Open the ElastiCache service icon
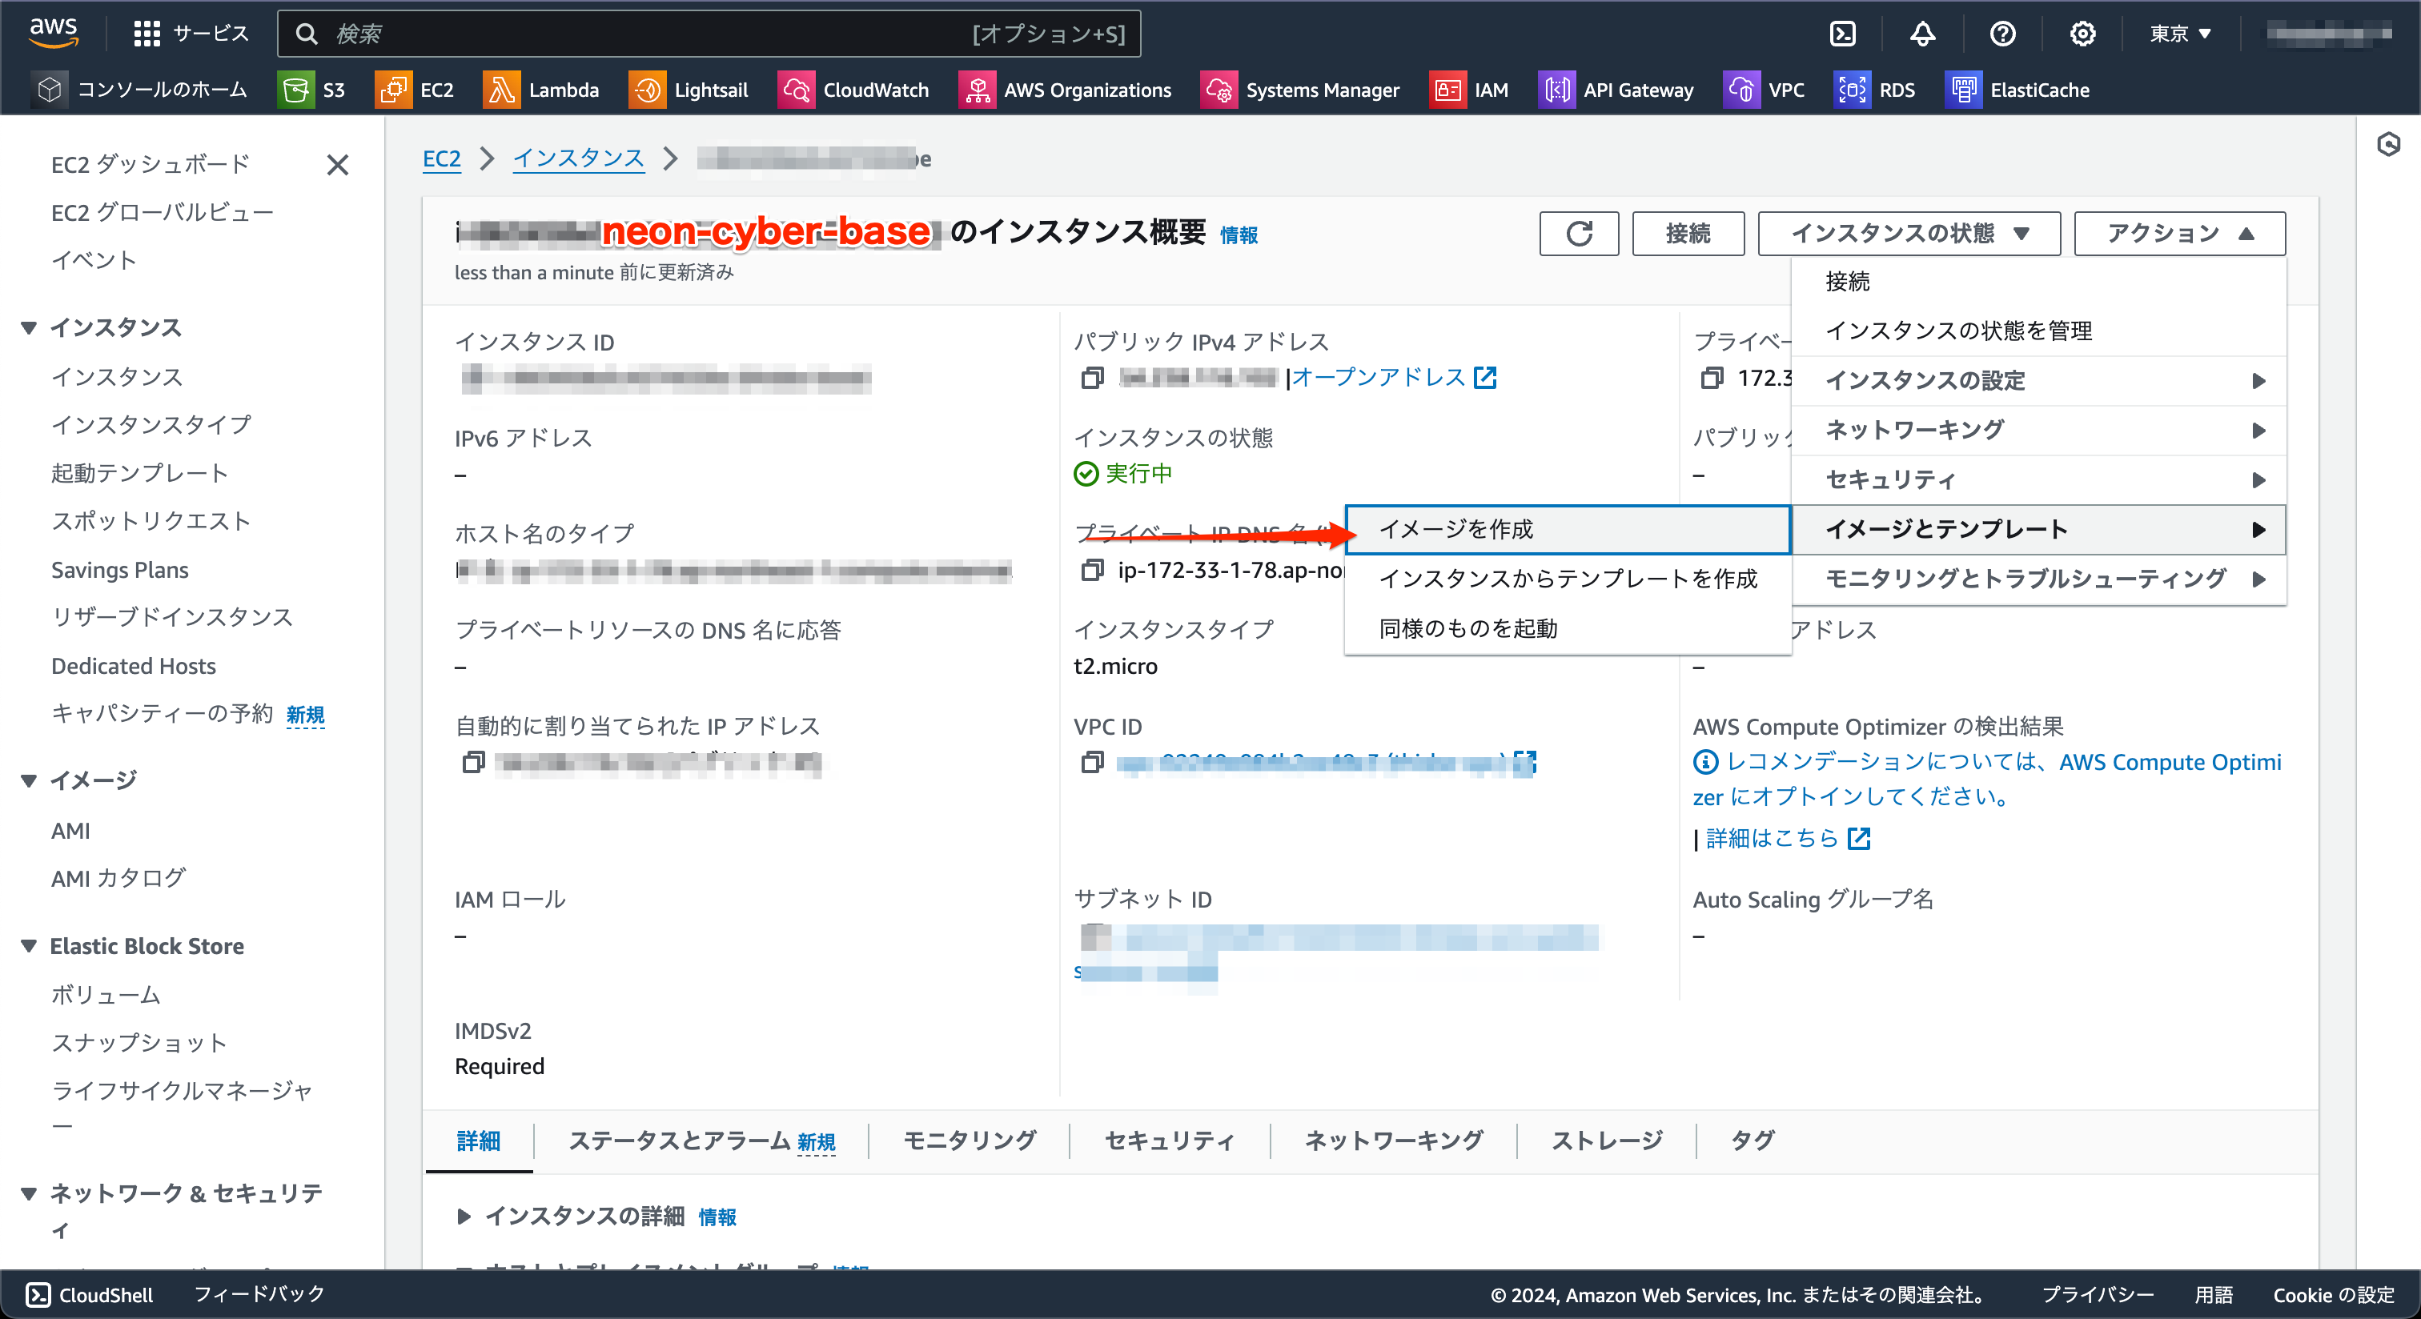 1963,90
